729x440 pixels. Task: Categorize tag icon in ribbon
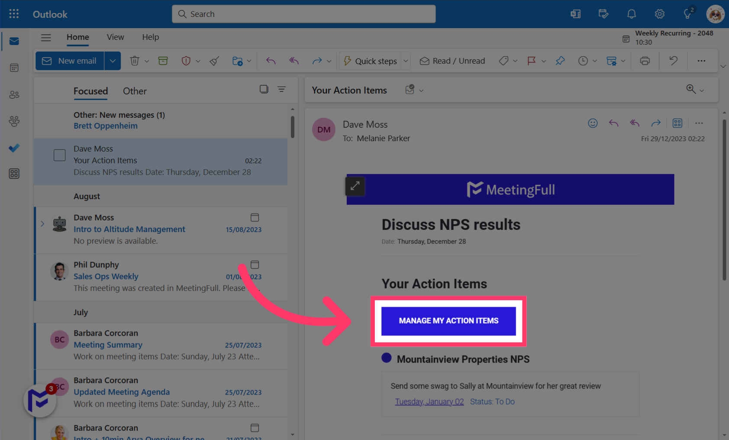[x=503, y=61]
